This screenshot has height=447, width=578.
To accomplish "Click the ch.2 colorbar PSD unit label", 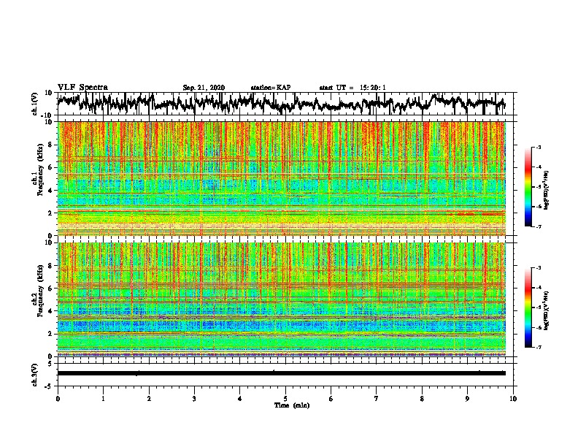I will point(547,310).
